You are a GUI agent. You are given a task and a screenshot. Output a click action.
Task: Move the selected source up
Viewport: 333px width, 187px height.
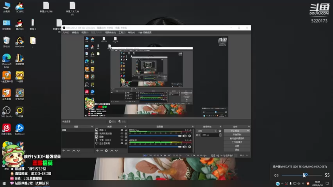[112, 150]
